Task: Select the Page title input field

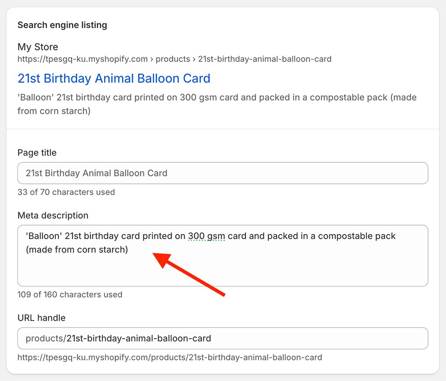Action: click(223, 173)
